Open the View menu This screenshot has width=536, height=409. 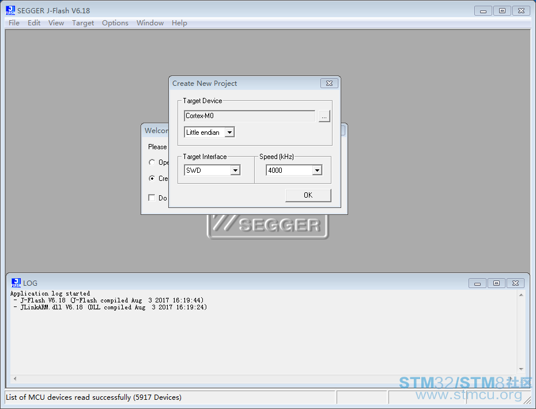click(56, 23)
